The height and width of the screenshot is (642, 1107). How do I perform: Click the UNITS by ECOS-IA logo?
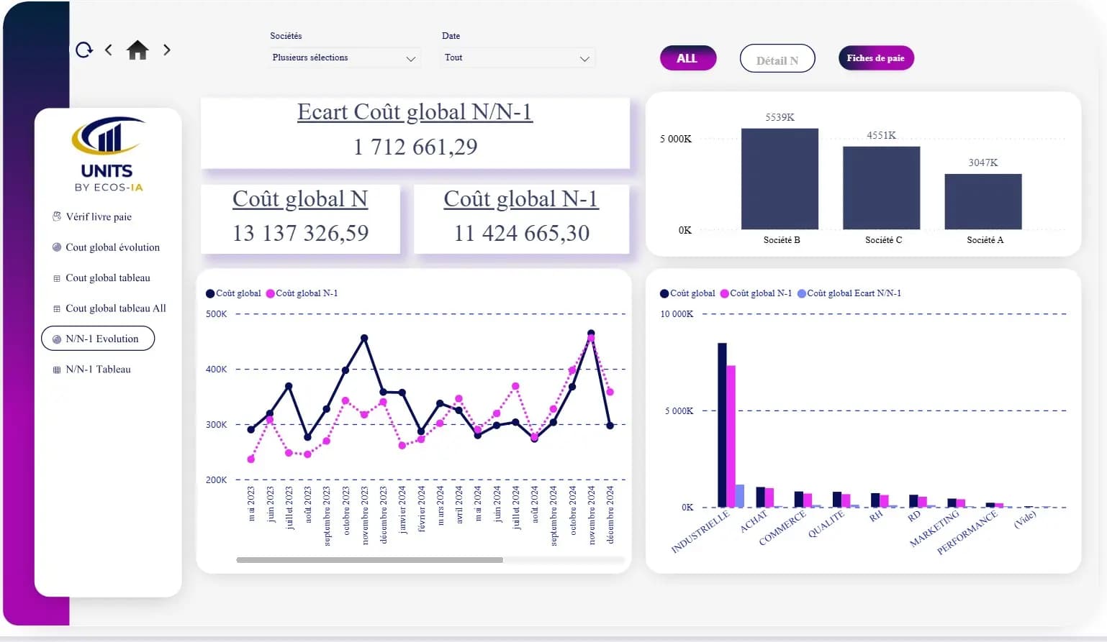(108, 154)
